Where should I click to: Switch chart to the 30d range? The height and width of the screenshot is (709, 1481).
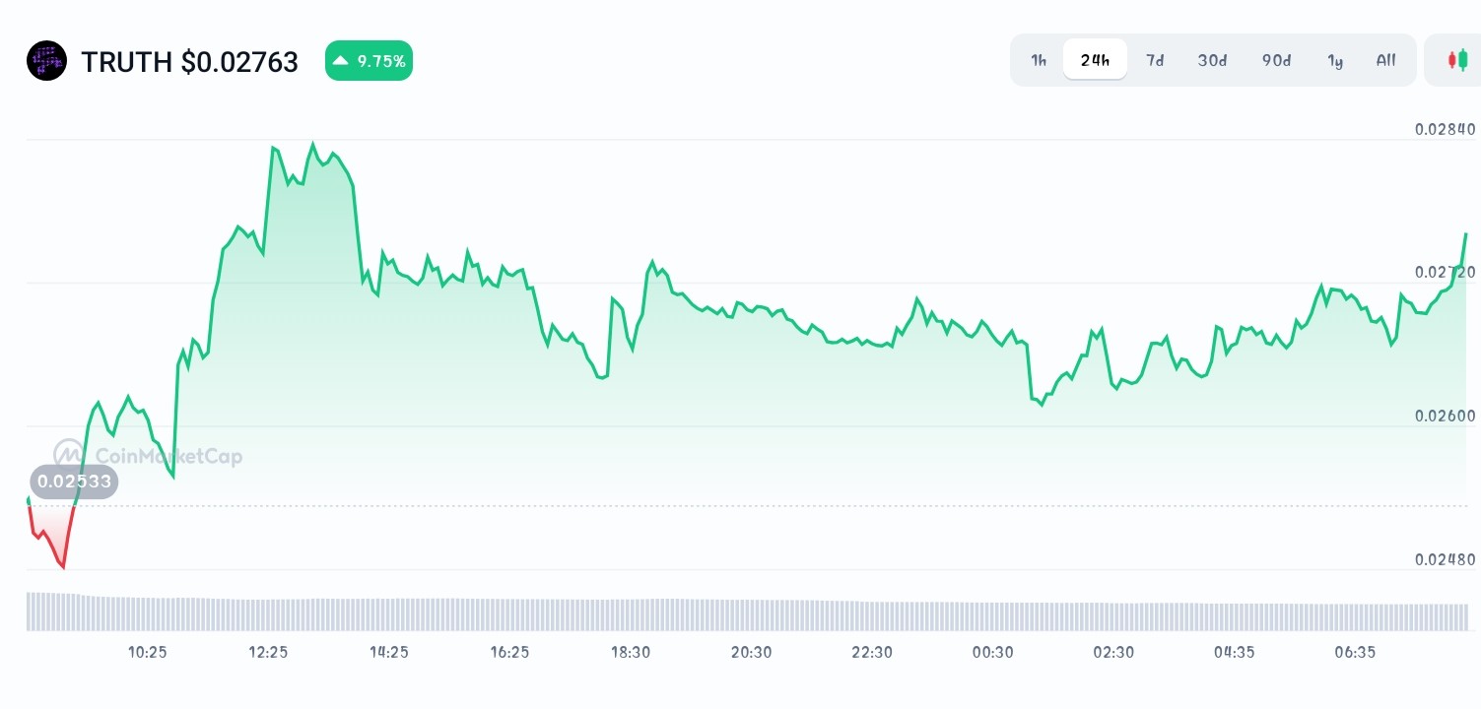pos(1212,60)
